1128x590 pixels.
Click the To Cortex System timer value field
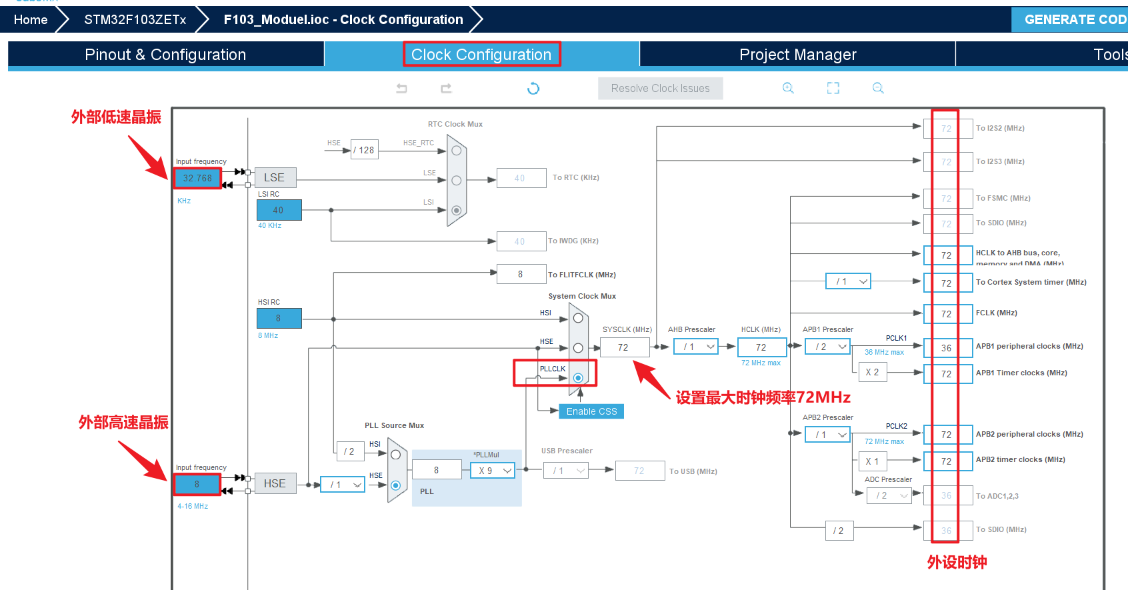pos(947,283)
